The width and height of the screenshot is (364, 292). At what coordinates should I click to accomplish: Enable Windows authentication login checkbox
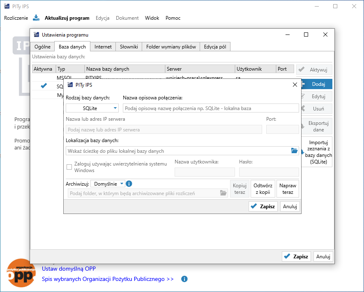click(69, 167)
